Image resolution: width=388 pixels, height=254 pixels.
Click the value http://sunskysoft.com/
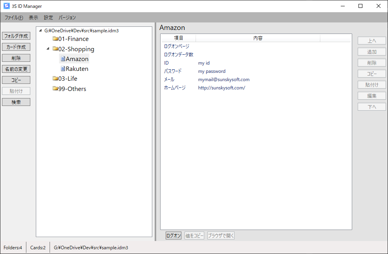(222, 88)
